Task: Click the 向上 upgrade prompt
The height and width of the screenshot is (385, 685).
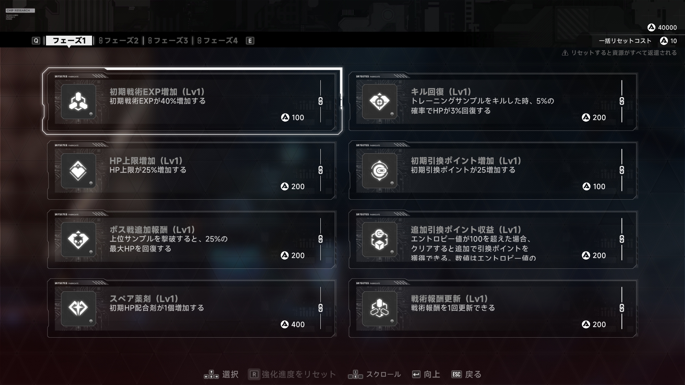Action: [x=426, y=374]
